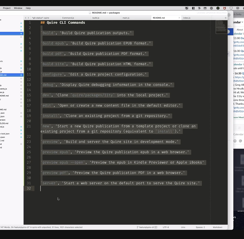Open emoji picker in Slack message box
This screenshot has height=239, width=244.
tap(235, 141)
